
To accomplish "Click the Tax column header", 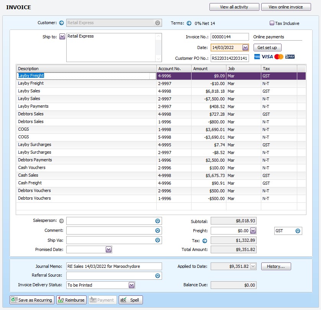I will click(279, 69).
